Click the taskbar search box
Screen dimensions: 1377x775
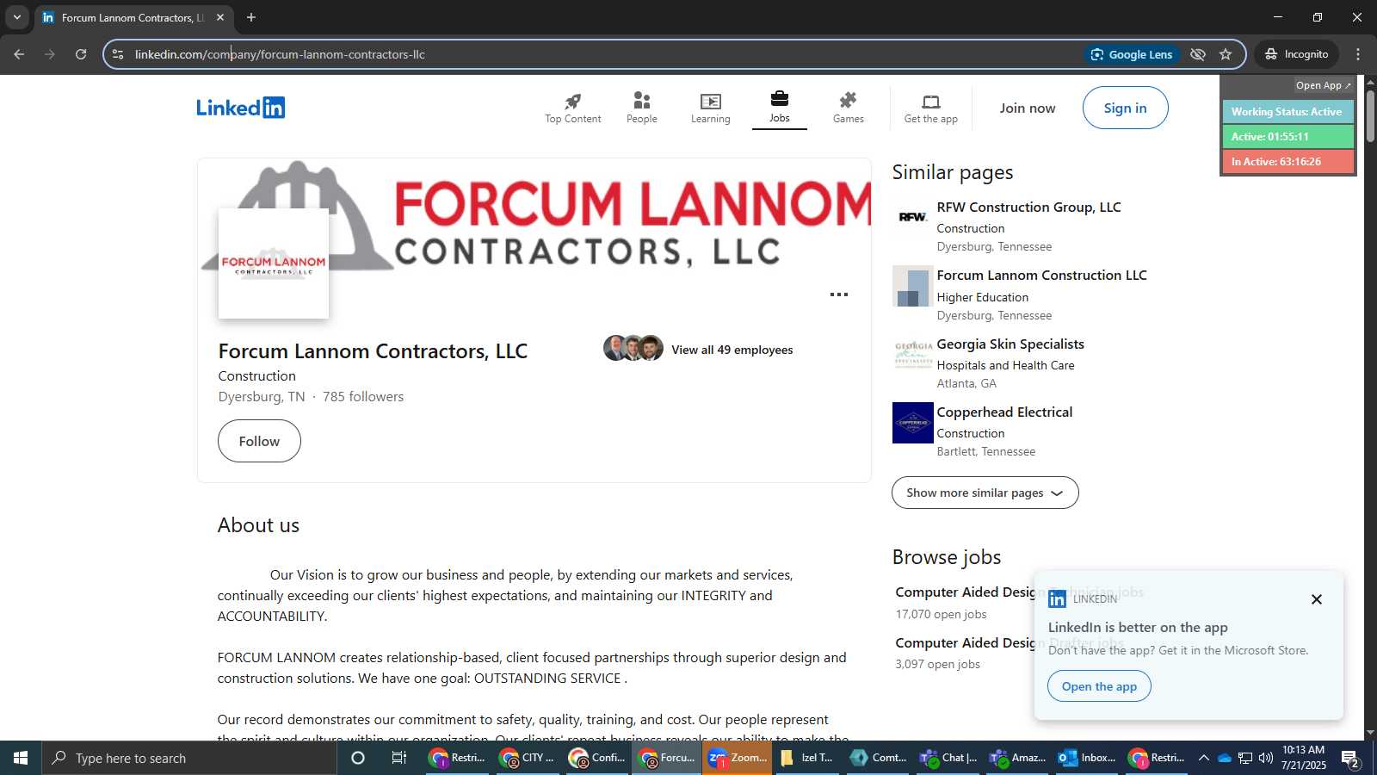point(189,758)
